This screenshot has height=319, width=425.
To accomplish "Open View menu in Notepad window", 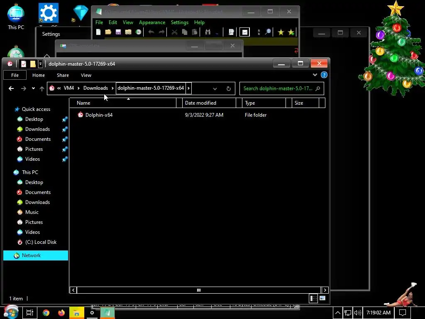I will (x=128, y=22).
